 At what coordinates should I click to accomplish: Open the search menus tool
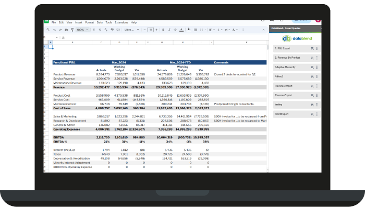click(48, 30)
